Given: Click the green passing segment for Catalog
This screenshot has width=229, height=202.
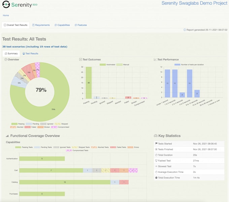Looking at the screenshot, I should click(x=65, y=182).
